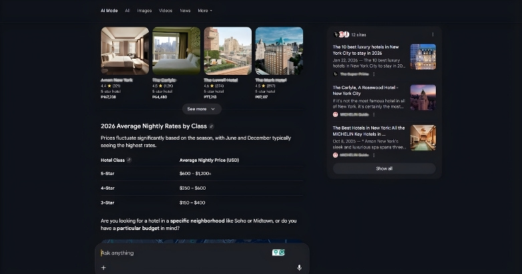
Task: Click the bold 'particular budget' text
Action: click(x=138, y=229)
